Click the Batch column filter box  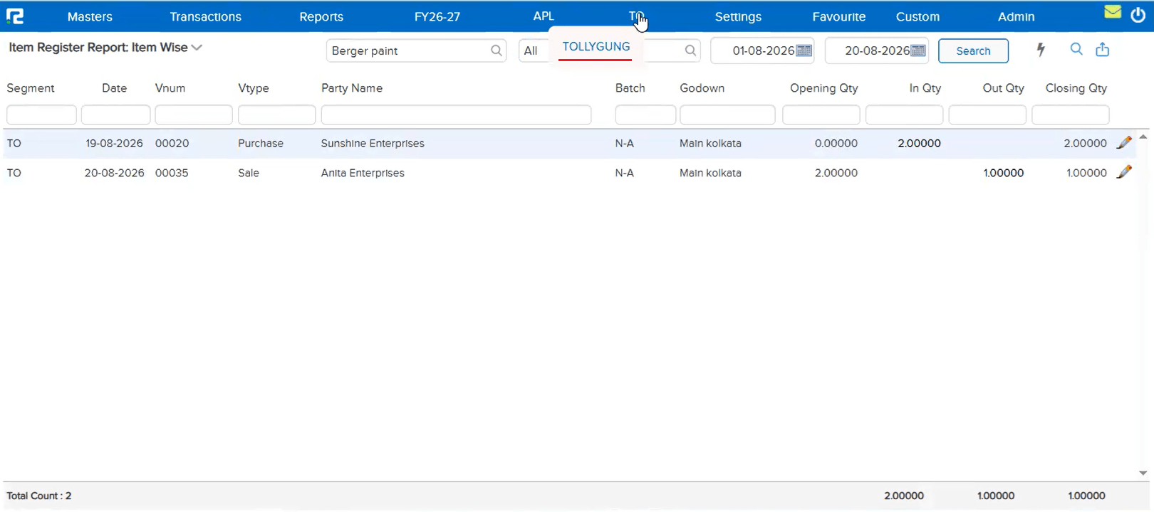coord(645,114)
